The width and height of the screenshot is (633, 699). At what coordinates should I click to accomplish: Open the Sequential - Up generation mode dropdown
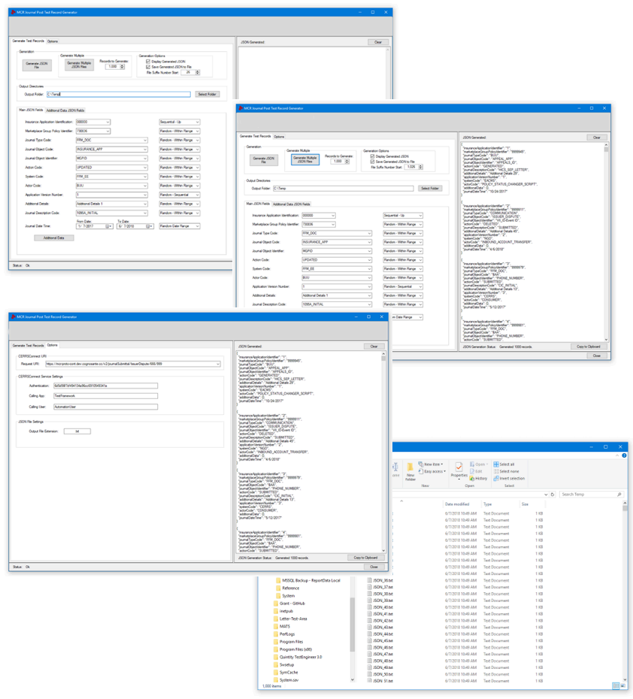tap(421, 216)
